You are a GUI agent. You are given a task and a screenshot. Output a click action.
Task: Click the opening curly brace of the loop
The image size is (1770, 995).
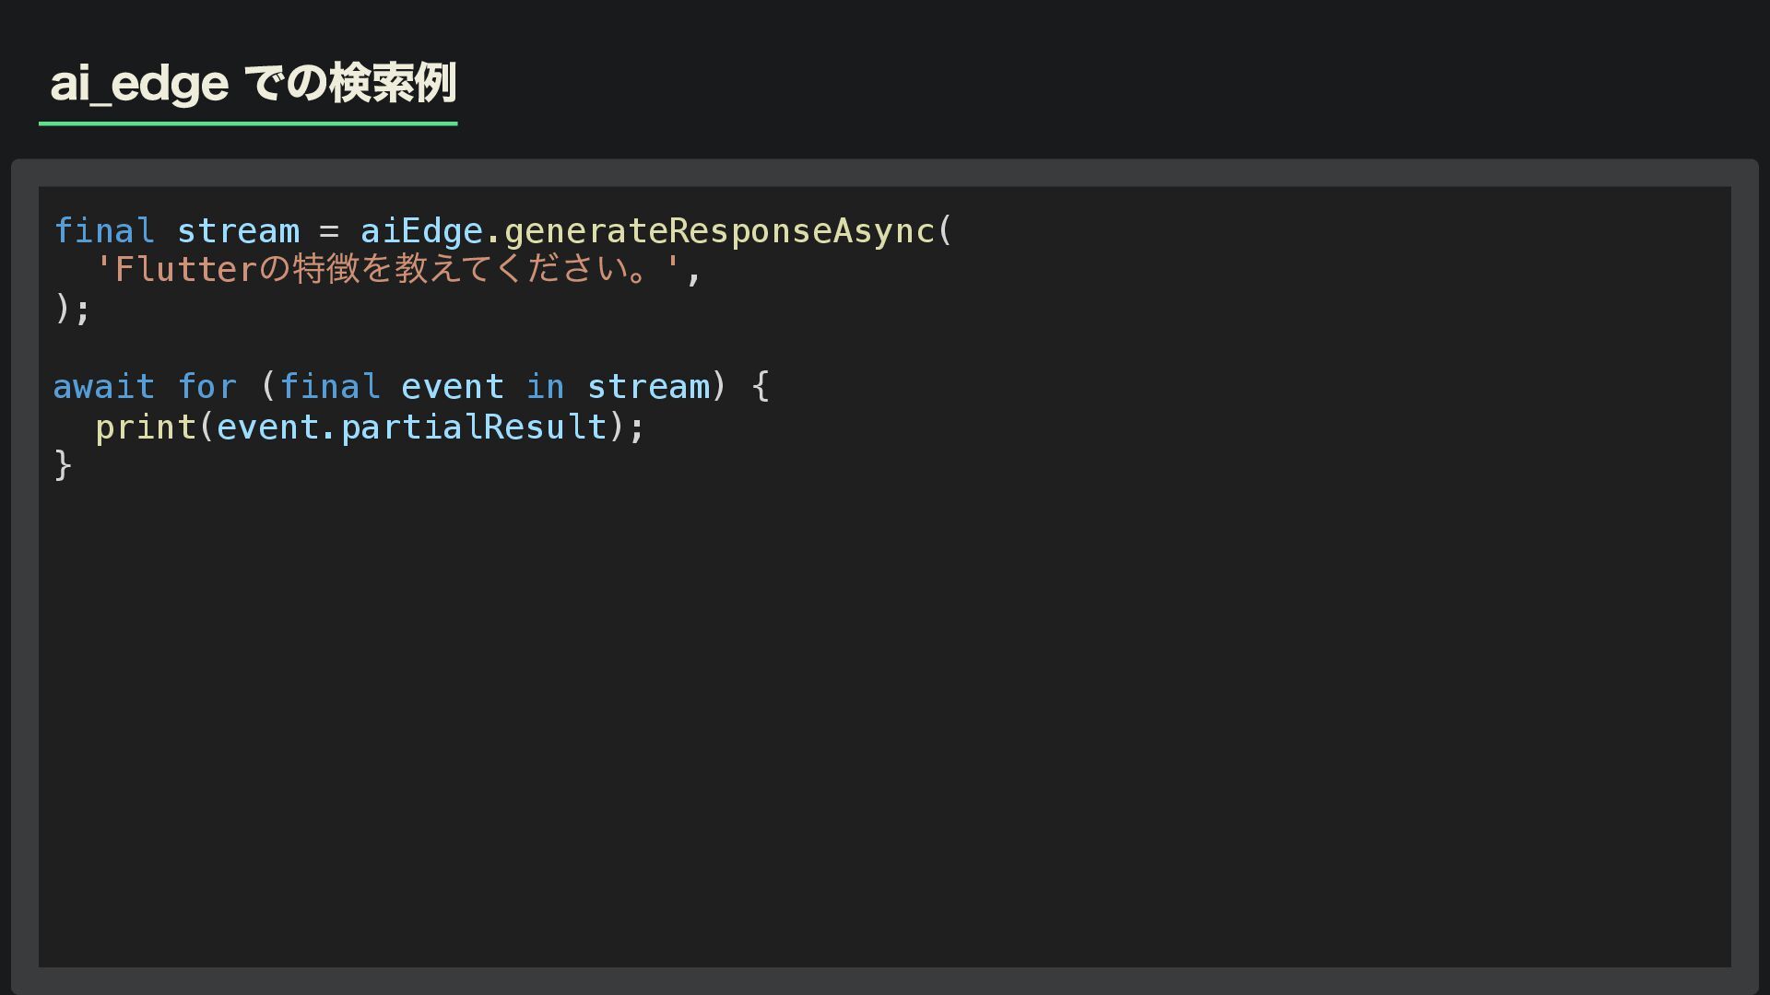(x=761, y=386)
